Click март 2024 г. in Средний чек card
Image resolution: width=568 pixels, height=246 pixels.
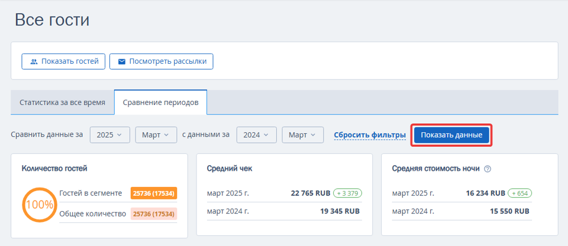[228, 211]
